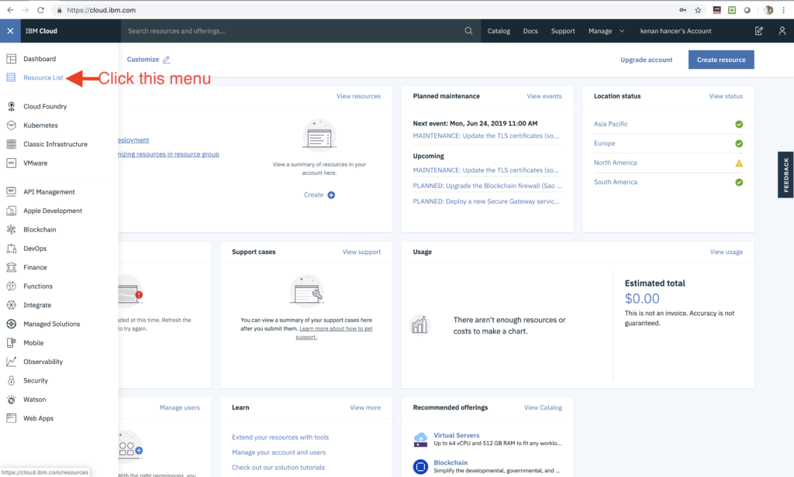Click the DevOps icon
Screen dimensions: 794x477
(11, 249)
